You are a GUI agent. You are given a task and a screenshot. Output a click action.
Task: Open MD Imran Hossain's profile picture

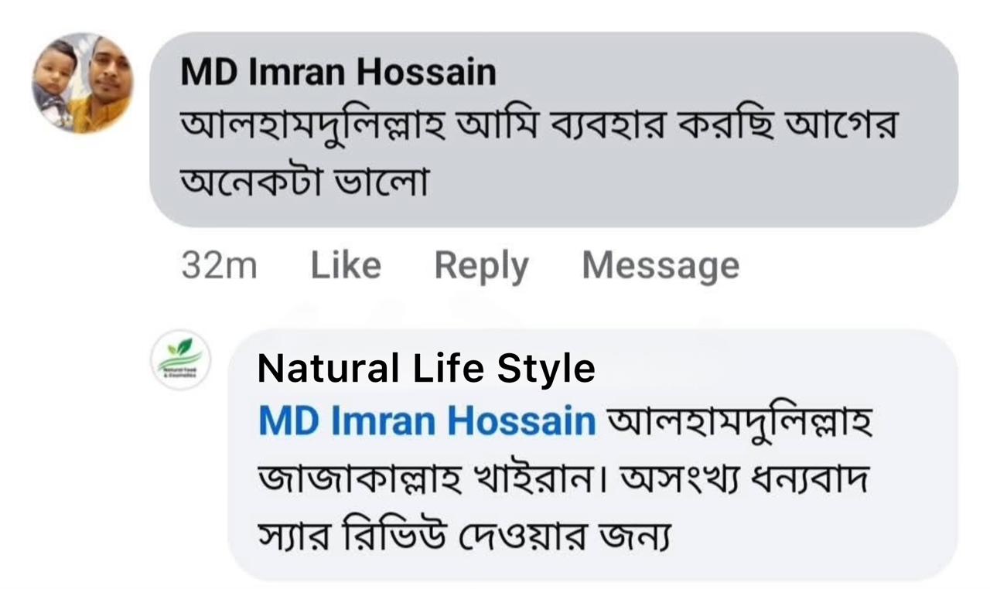tap(82, 83)
